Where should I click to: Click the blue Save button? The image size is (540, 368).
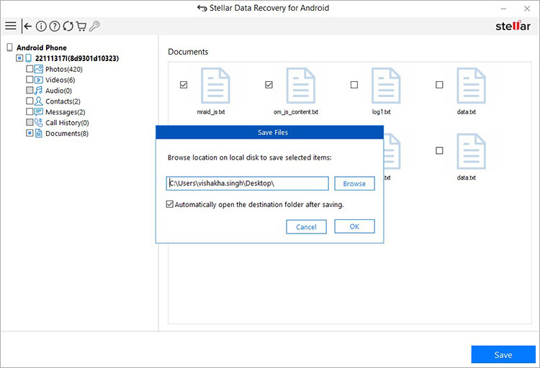[x=503, y=354]
